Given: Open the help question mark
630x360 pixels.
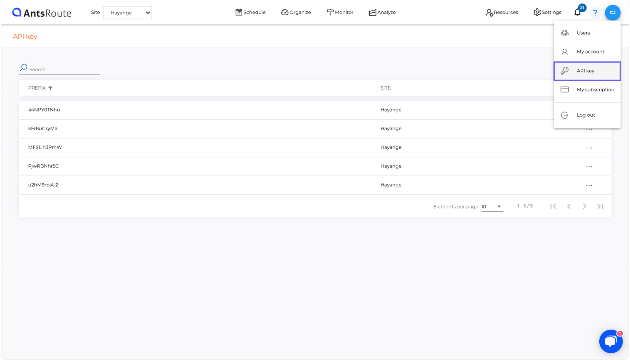Looking at the screenshot, I should 595,13.
